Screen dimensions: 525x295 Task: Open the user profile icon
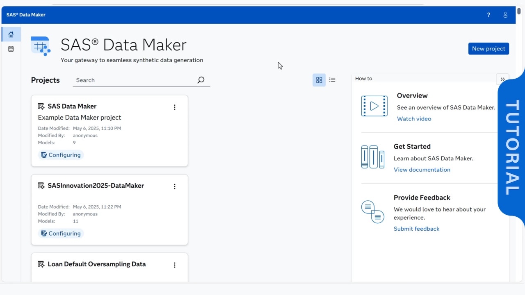[x=505, y=15]
